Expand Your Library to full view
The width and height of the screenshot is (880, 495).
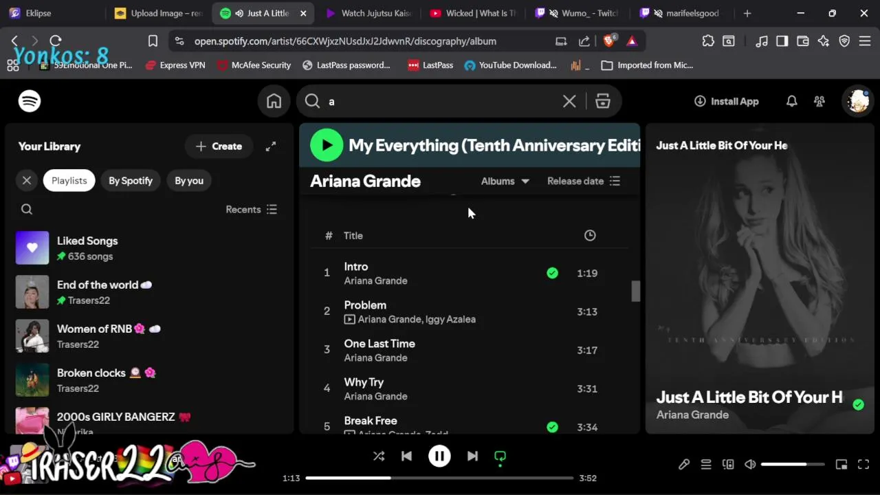pos(271,146)
